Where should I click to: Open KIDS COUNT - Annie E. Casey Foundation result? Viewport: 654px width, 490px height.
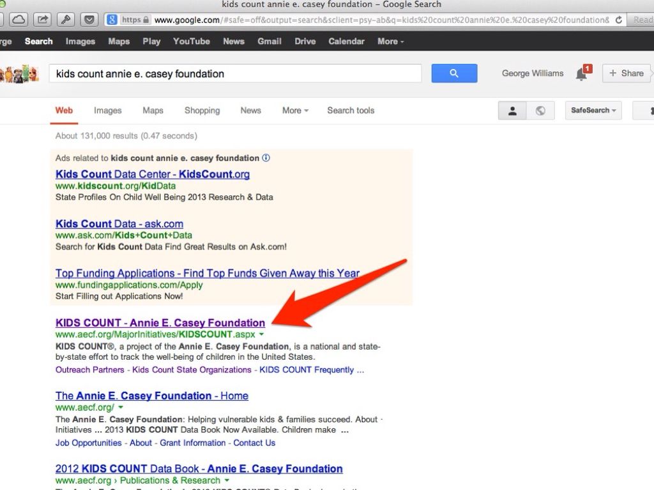coord(160,323)
